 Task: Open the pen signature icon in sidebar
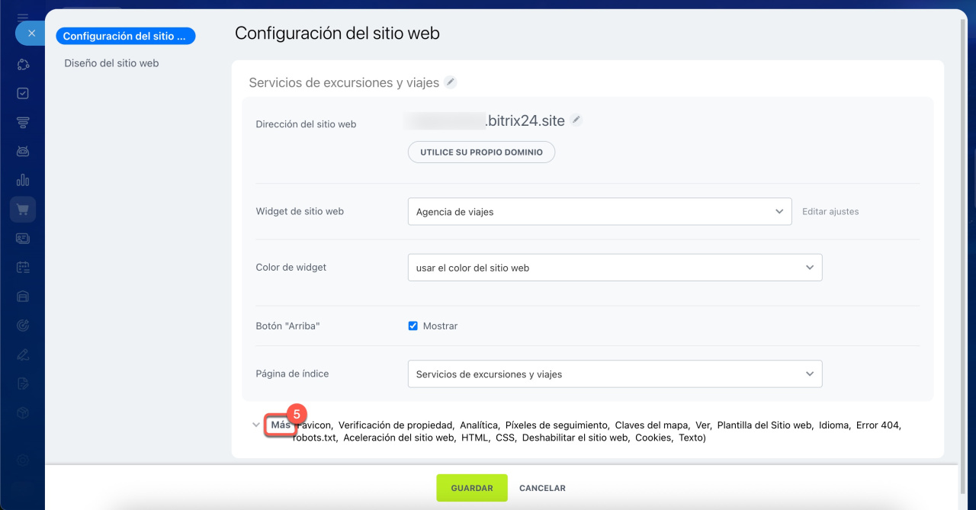pos(23,354)
